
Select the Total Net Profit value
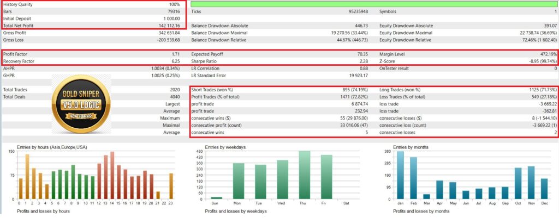(170, 25)
